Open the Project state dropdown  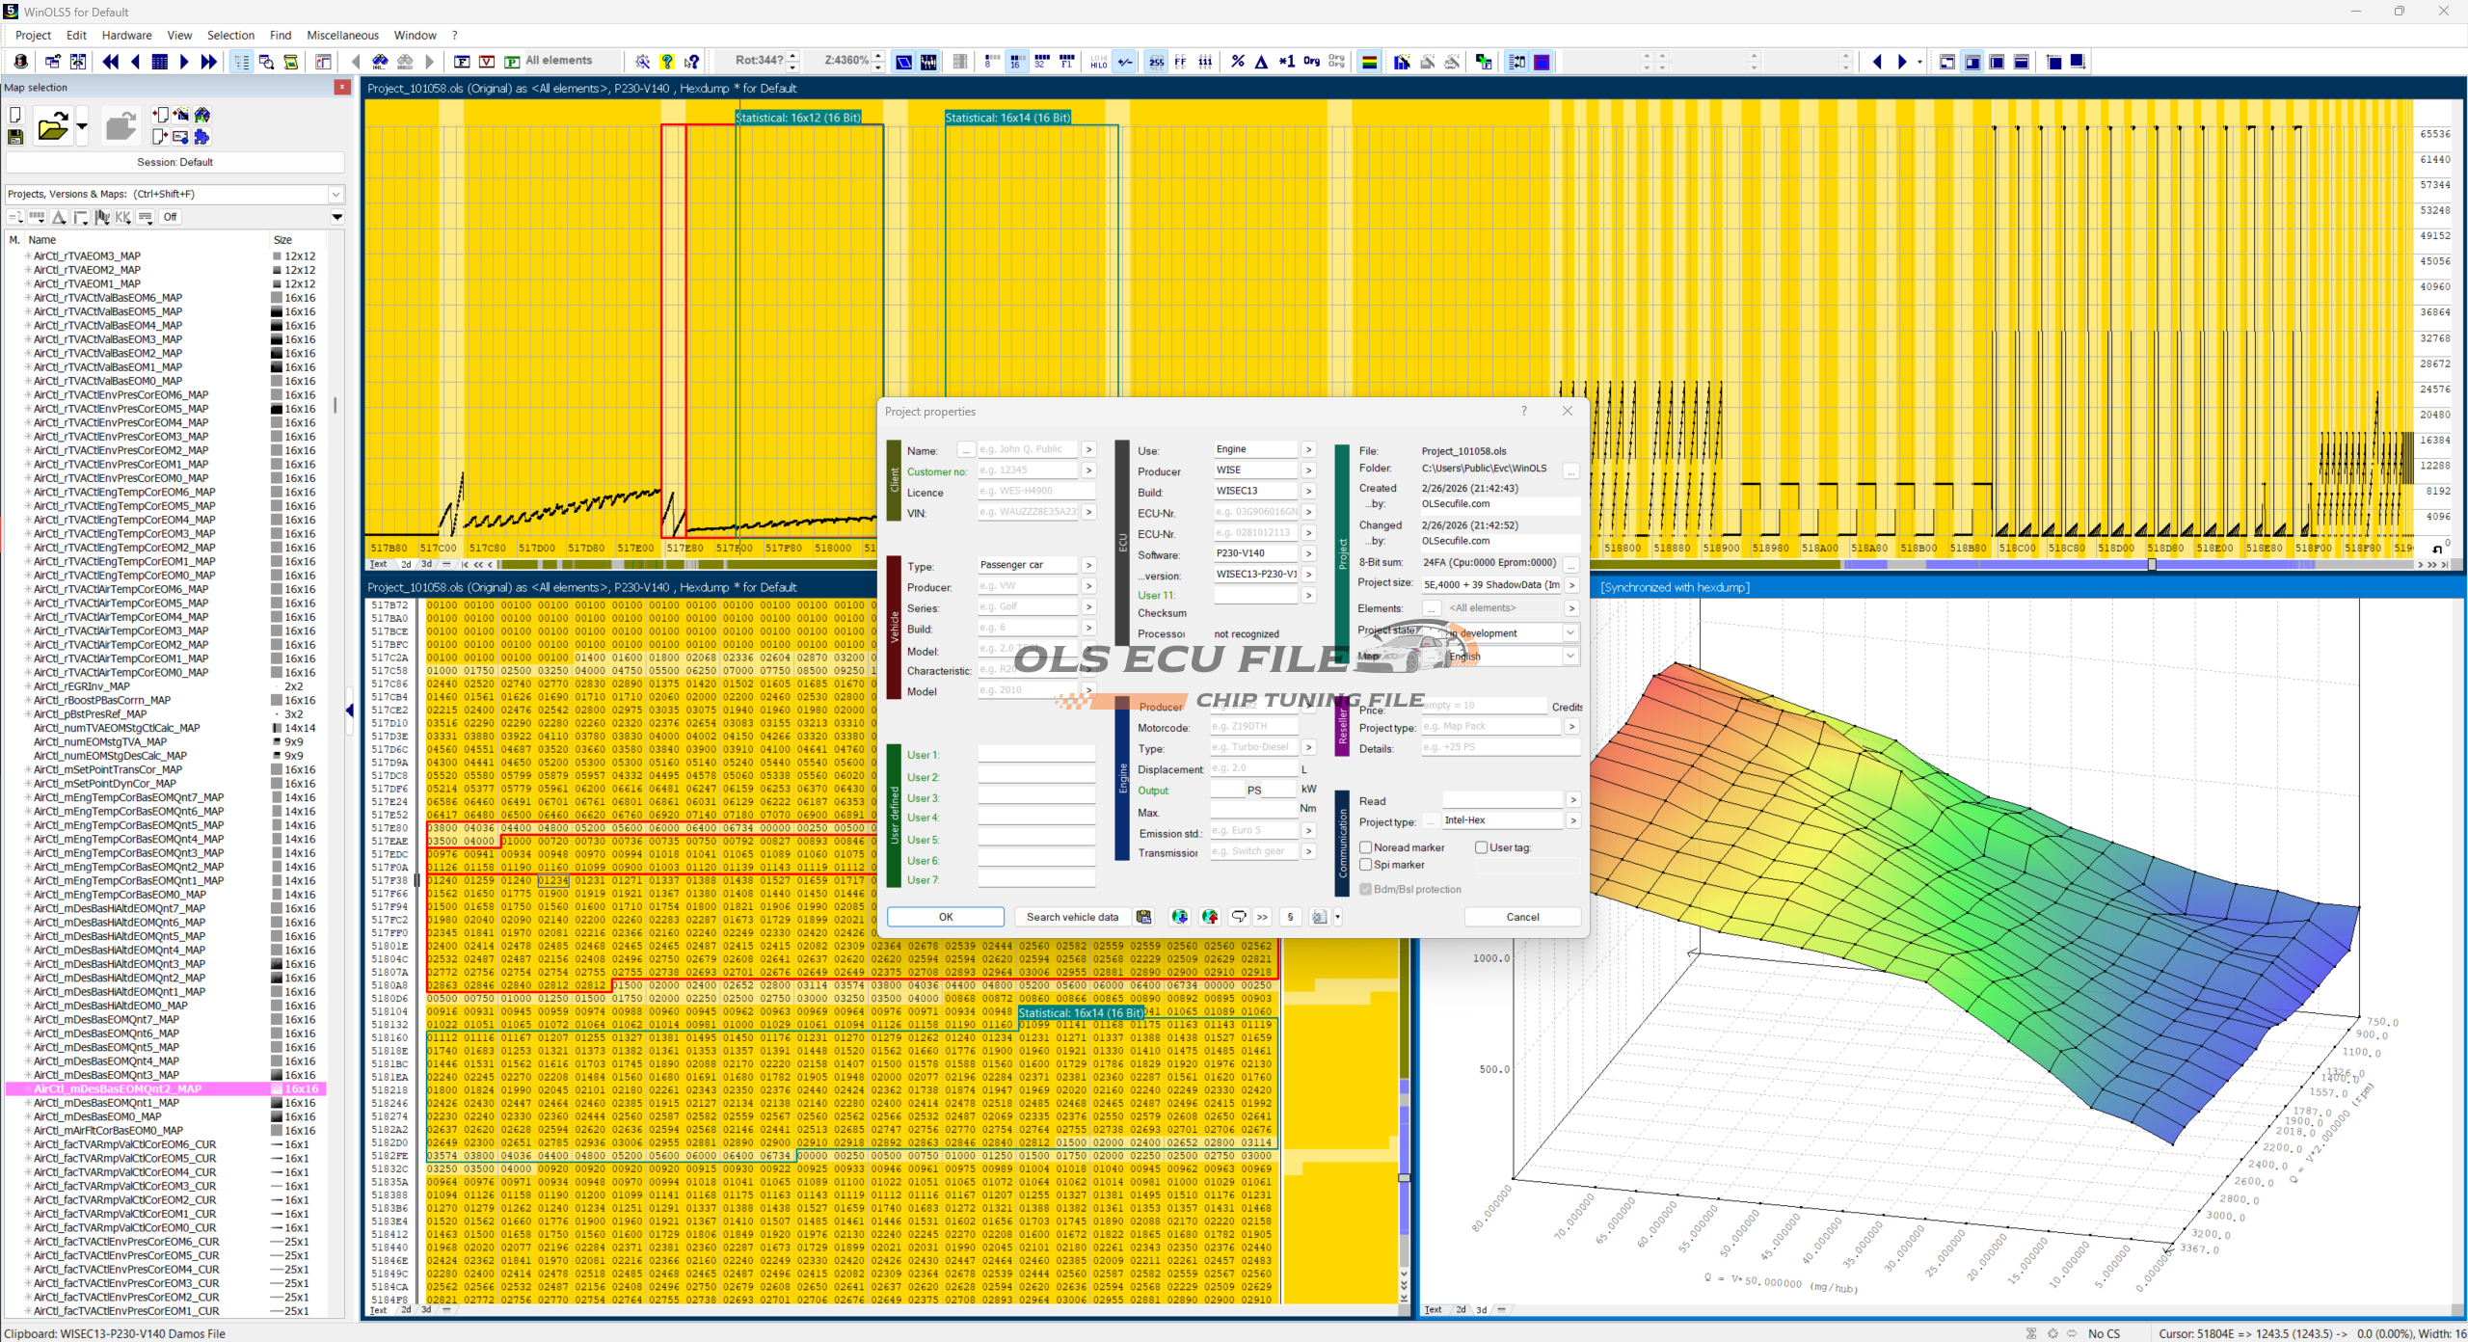(1570, 633)
